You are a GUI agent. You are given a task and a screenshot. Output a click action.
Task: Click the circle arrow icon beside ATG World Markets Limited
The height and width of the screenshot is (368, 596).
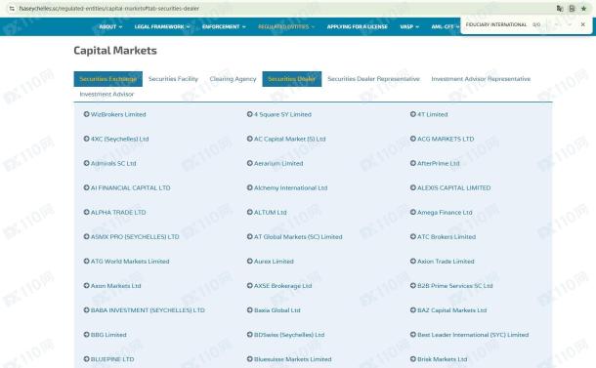pos(86,261)
